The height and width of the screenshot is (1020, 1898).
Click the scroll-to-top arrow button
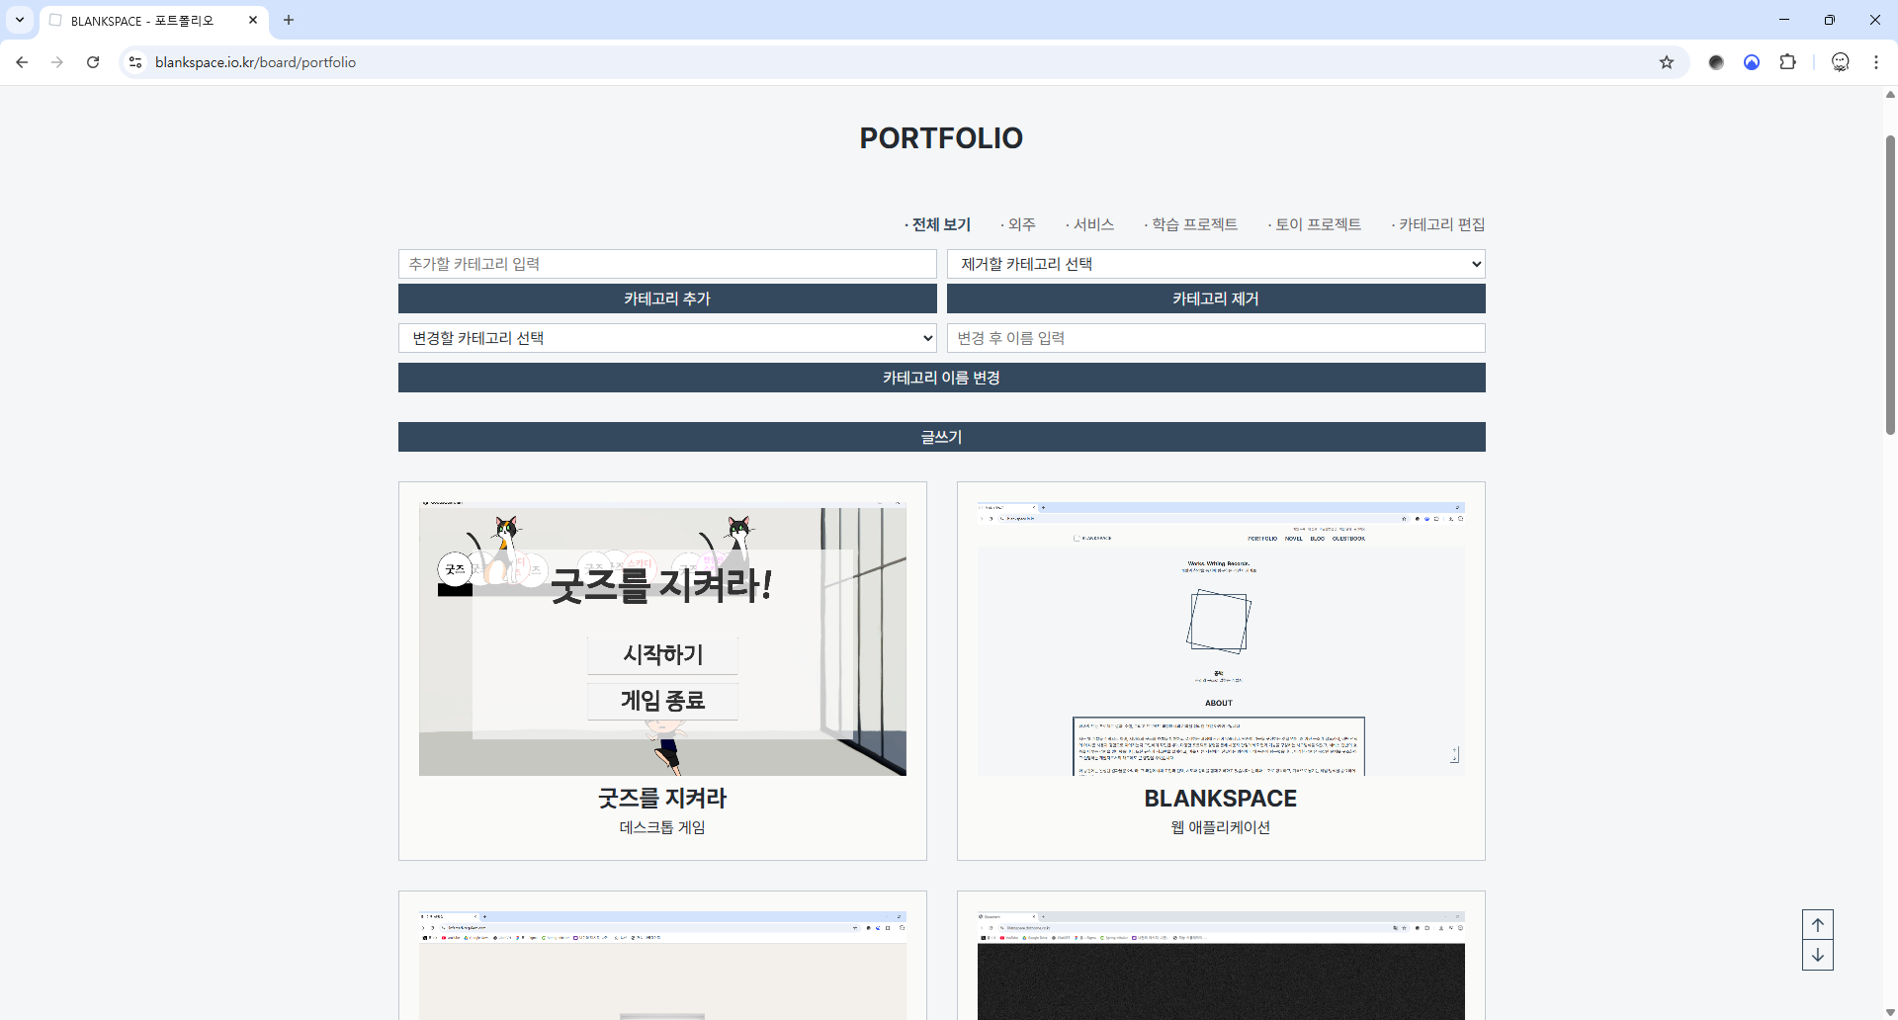point(1817,925)
